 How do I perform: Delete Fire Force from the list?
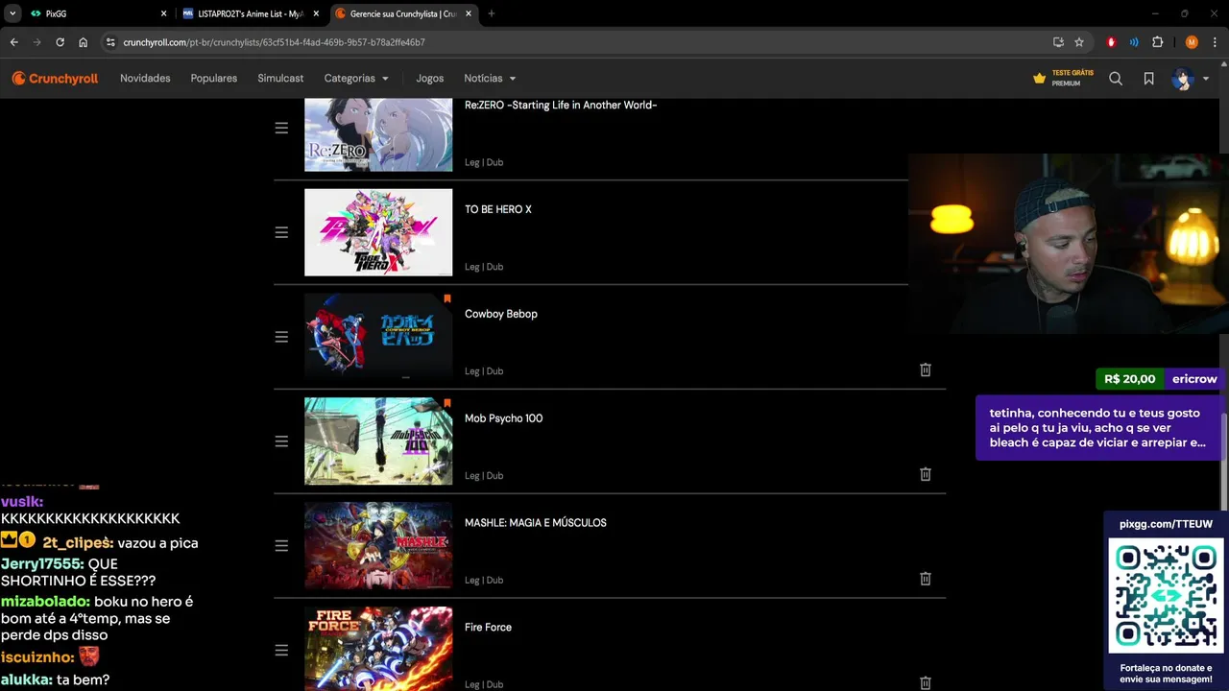(926, 682)
